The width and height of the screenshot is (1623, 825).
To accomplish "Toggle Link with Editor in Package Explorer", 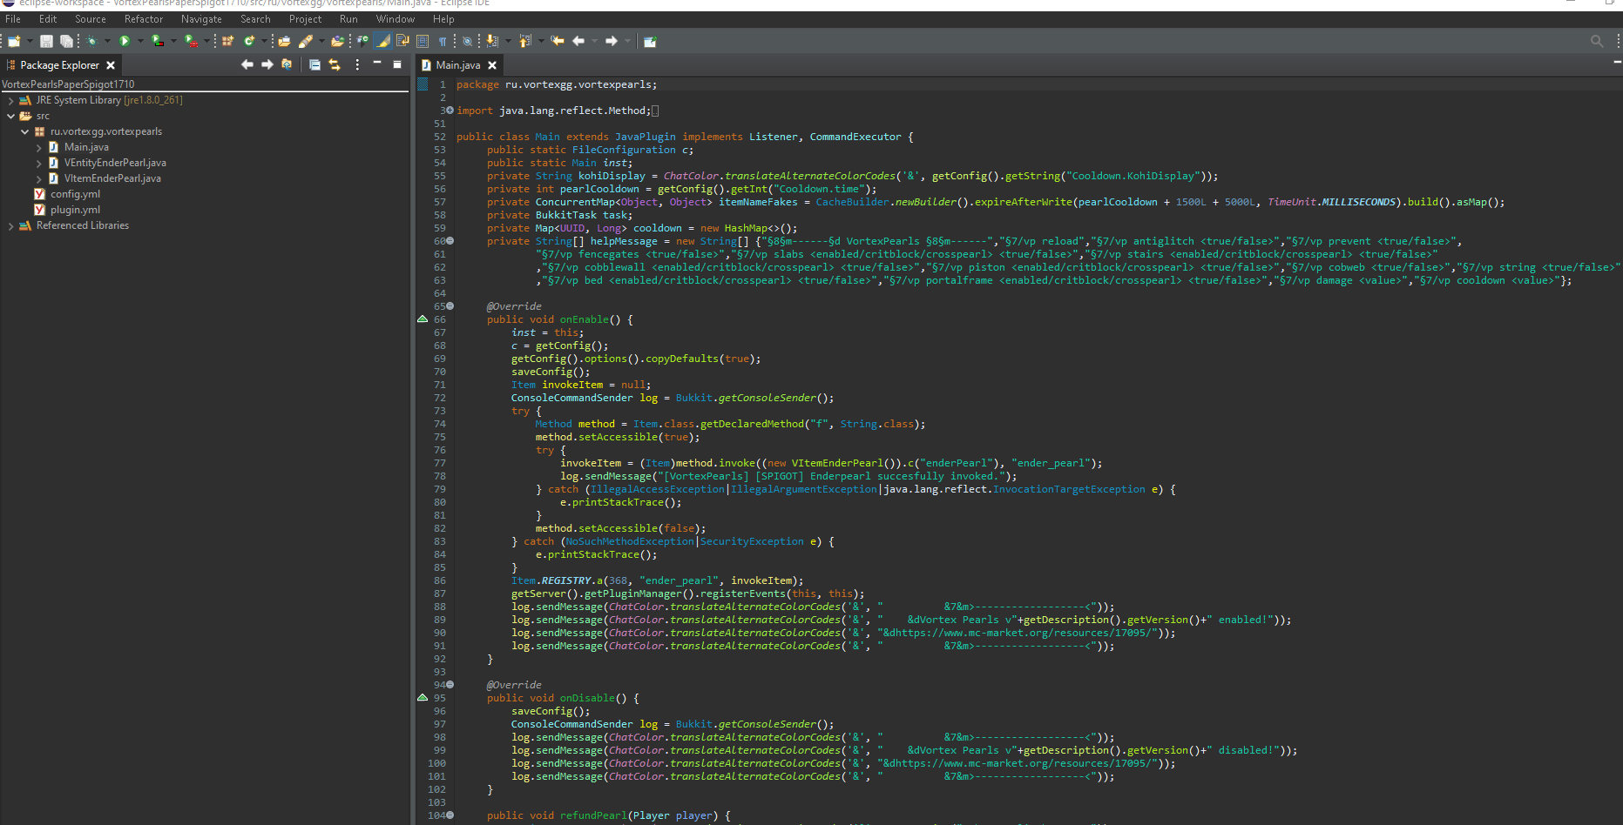I will (335, 64).
